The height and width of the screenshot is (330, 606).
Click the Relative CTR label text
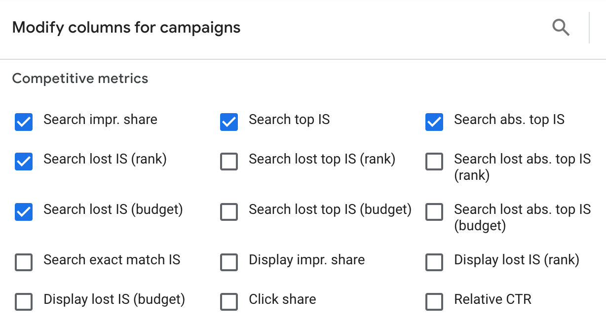[x=492, y=299]
